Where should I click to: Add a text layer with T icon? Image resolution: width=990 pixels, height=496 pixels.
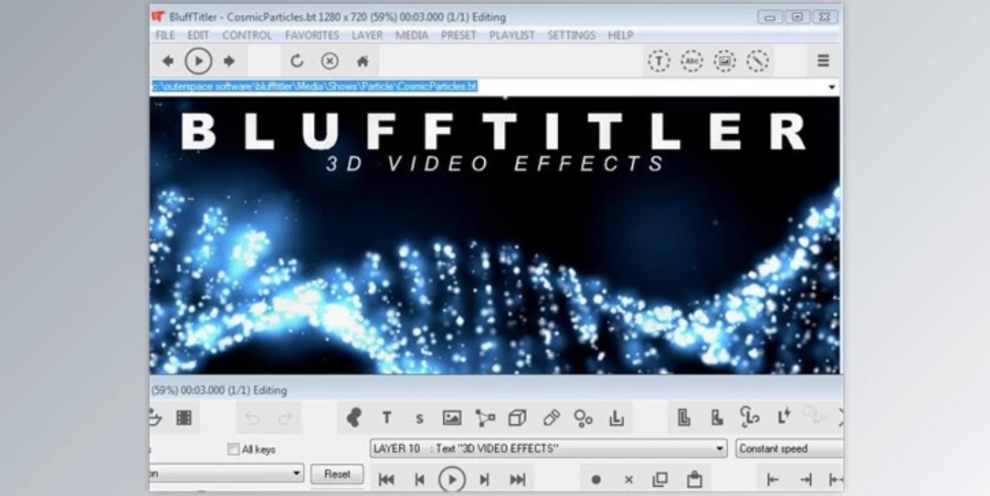coord(386,418)
